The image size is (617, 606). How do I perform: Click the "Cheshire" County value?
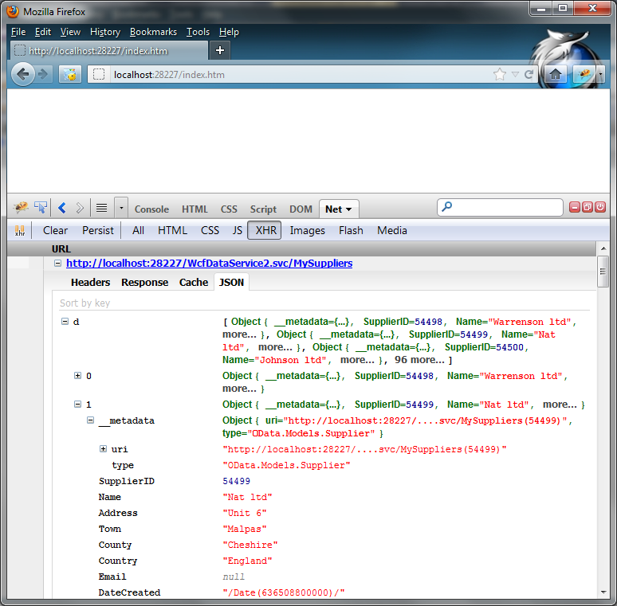tap(250, 545)
